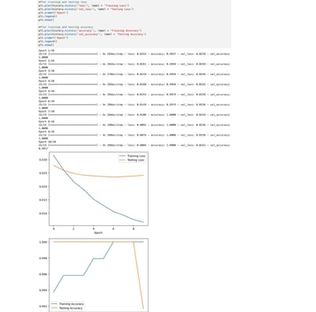Click the '#Plot training and testing loss' comment
Viewport: 316px width, 312px height.
[62, 2]
